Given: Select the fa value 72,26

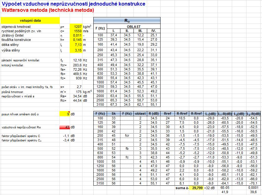Looking at the screenshot, I should (77, 69).
